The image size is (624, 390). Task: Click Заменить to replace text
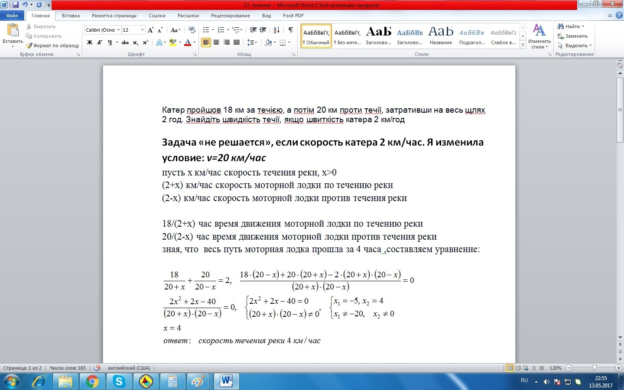click(572, 36)
